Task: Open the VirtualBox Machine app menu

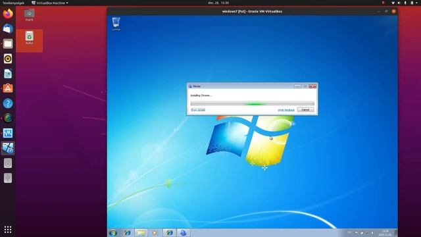Action: [50, 3]
